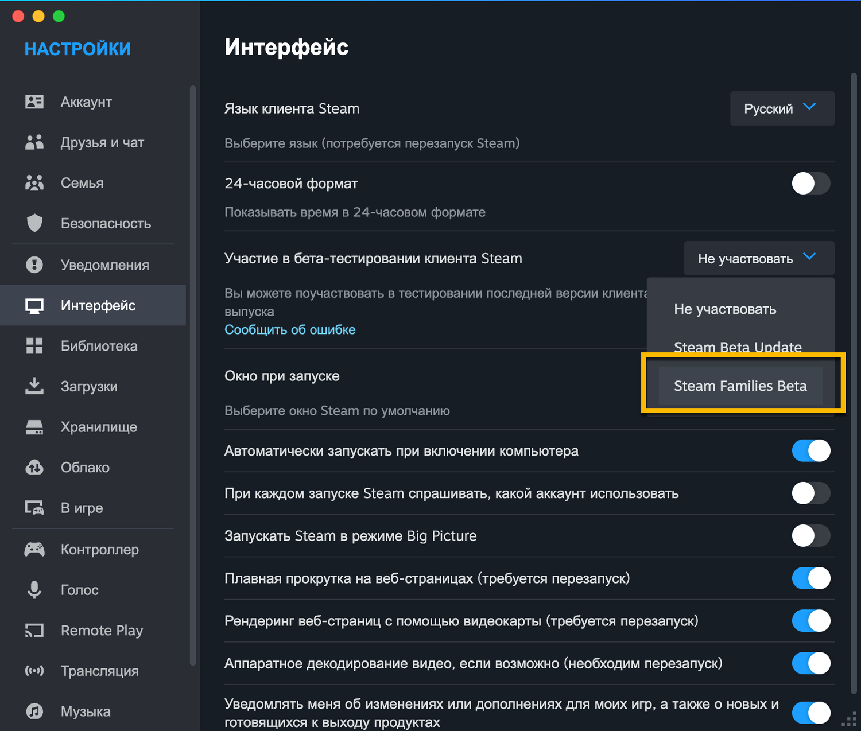Collapse the beta participation dropdown

tap(759, 258)
